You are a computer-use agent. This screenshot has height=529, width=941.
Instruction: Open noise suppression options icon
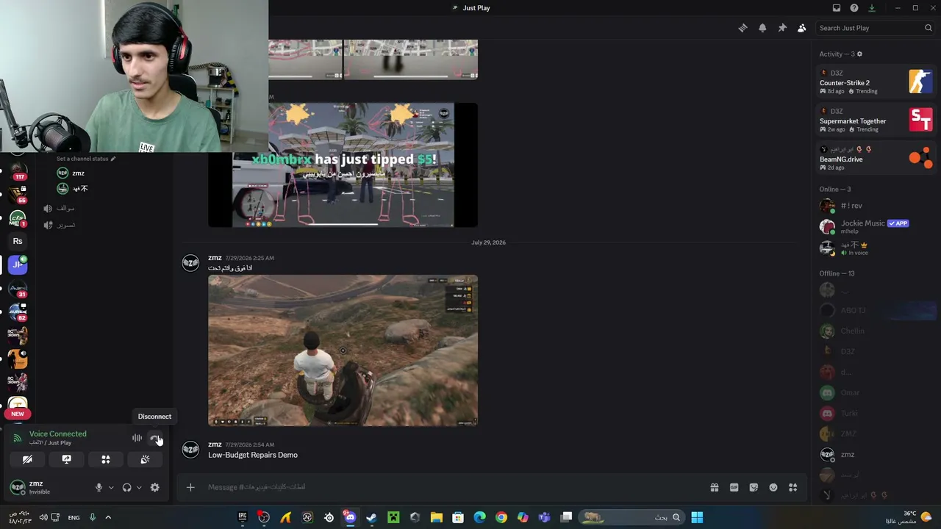[137, 439]
